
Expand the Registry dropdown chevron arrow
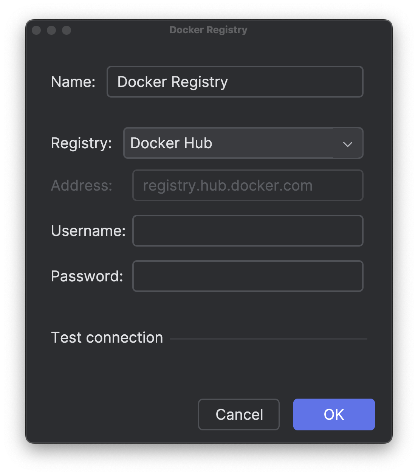[x=347, y=144]
